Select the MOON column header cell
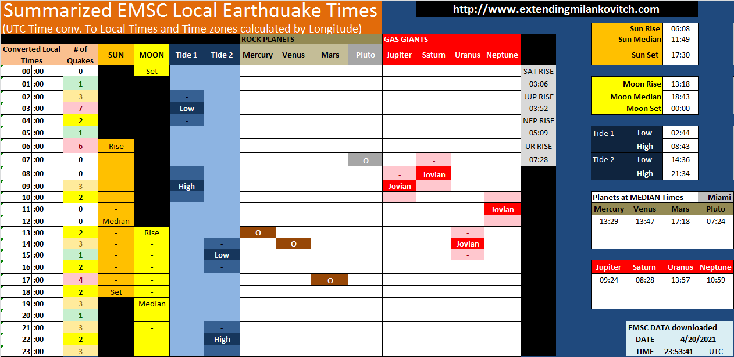The image size is (734, 357). coord(152,55)
